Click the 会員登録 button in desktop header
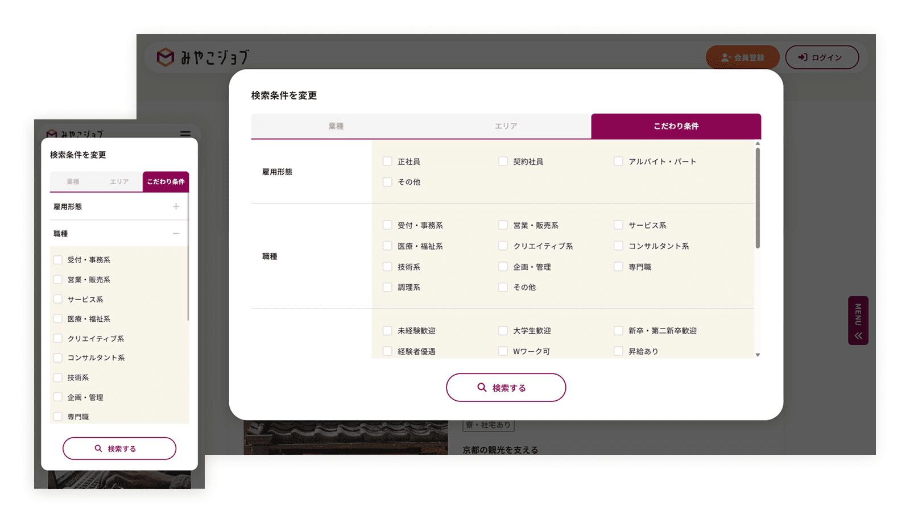 click(742, 57)
